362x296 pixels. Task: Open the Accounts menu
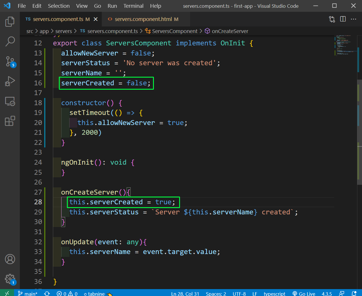point(10,259)
